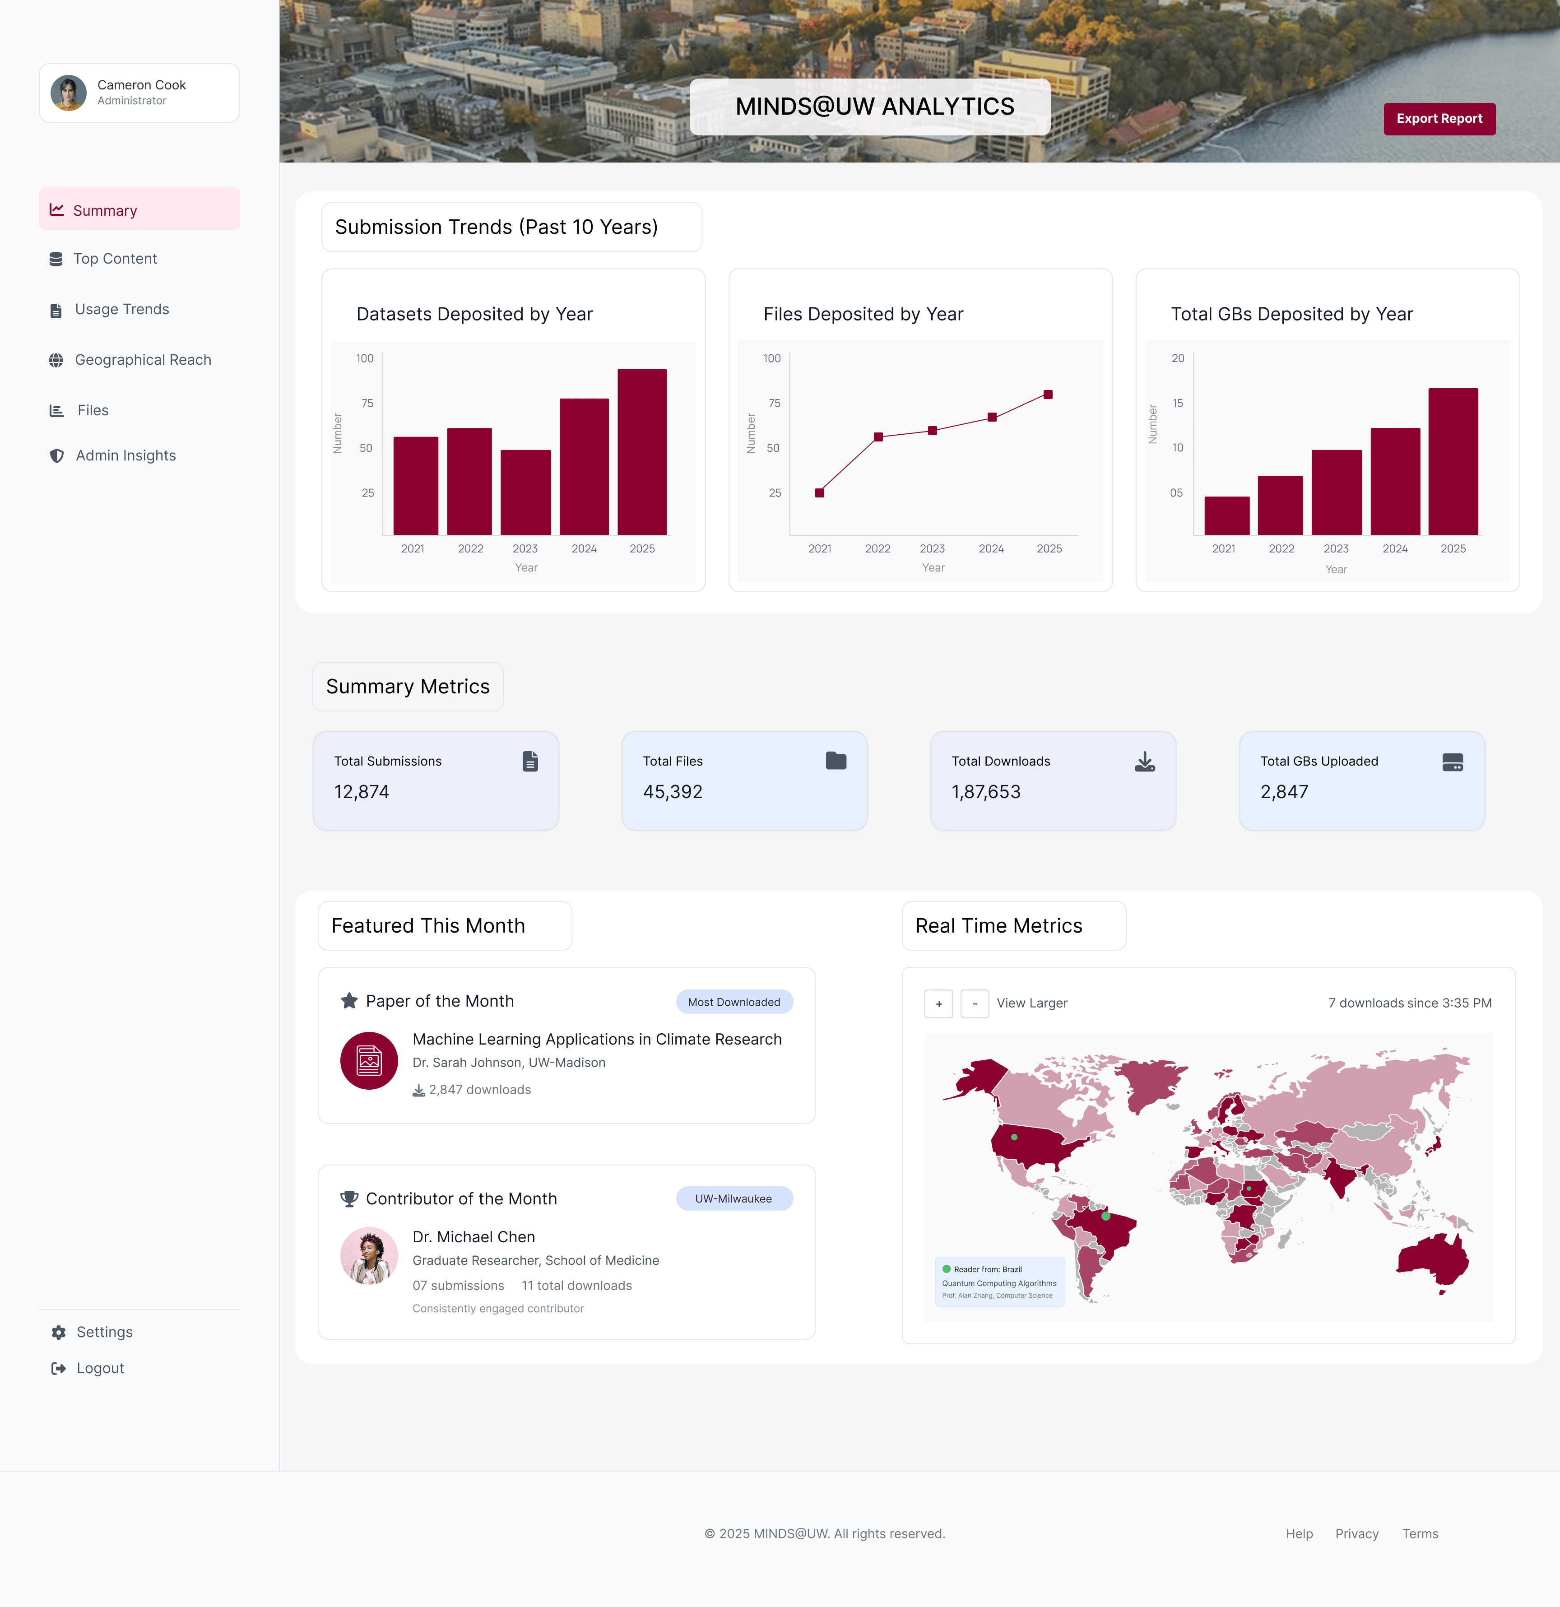Click Cameron Cook profile avatar
The image size is (1560, 1607).
click(69, 93)
